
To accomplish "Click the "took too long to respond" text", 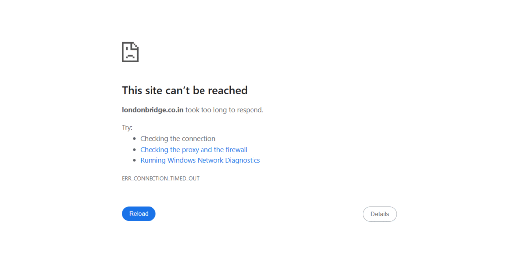I will 224,110.
